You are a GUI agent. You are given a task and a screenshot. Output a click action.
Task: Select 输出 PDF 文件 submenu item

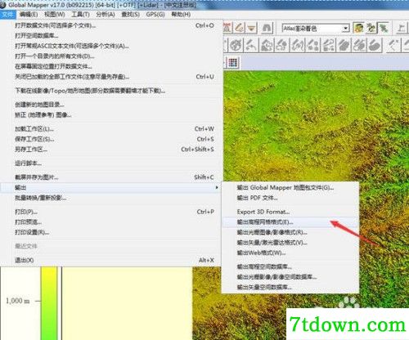click(x=290, y=198)
